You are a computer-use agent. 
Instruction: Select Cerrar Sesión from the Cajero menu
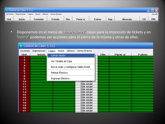pos(71,56)
